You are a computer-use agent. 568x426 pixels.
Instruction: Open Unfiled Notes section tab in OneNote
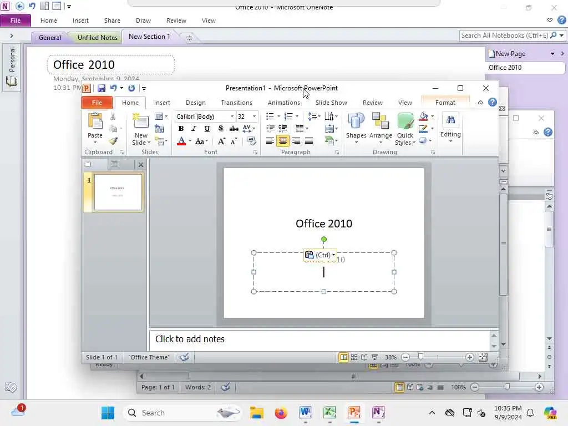[98, 37]
